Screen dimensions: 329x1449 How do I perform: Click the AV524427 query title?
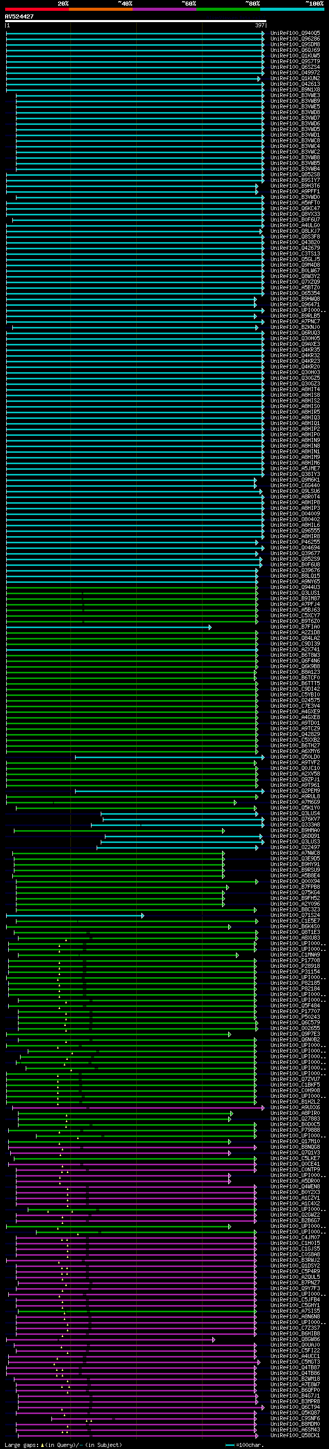coord(19,16)
